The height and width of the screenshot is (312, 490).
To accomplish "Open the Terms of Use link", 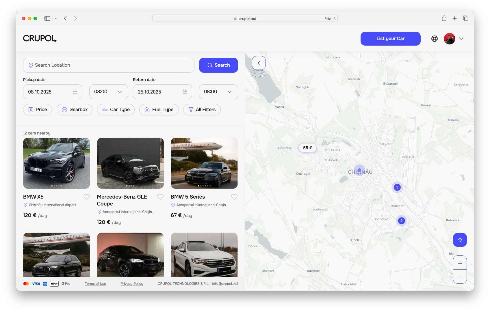I will [x=95, y=284].
